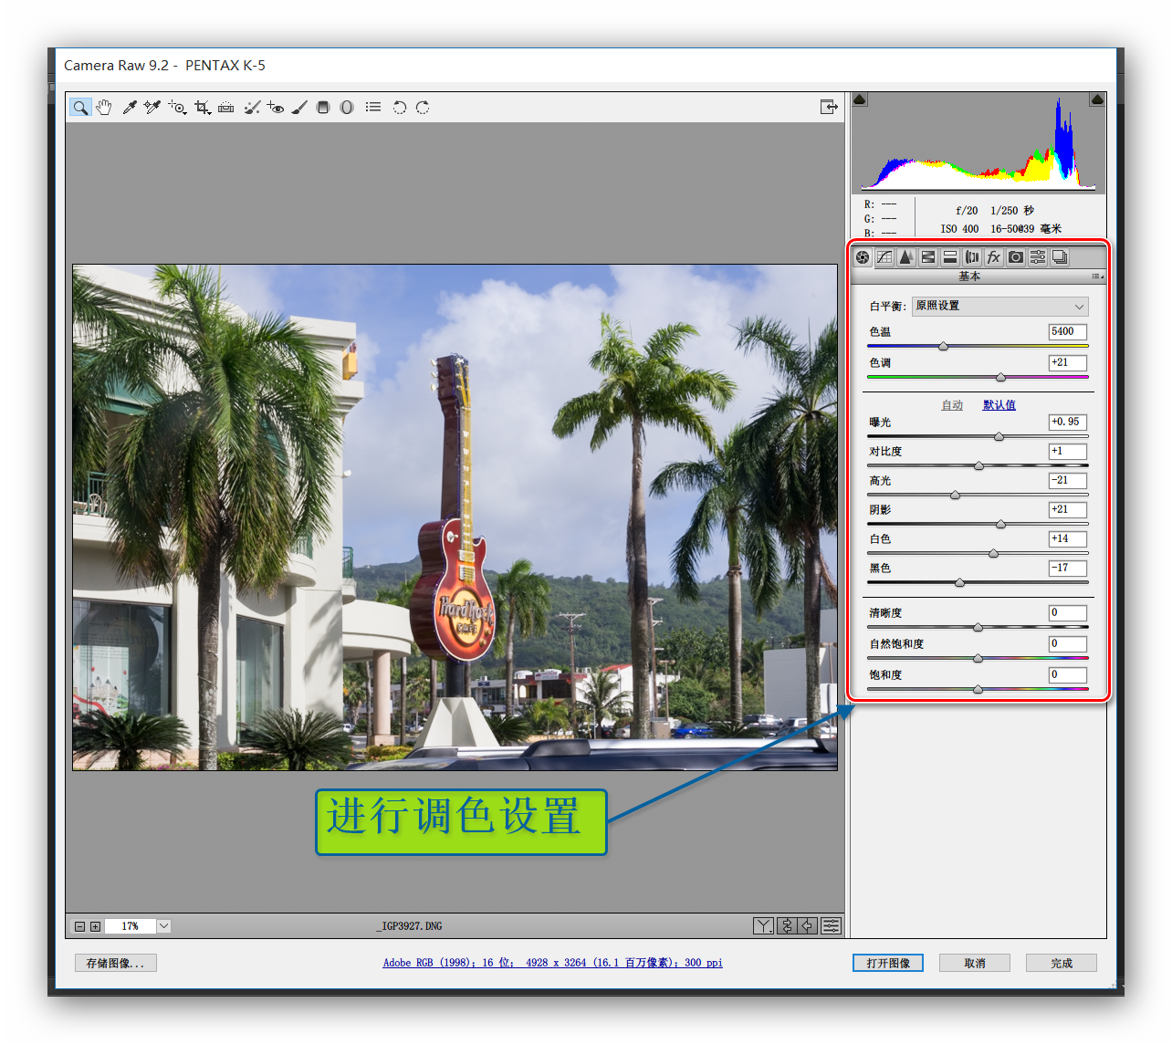This screenshot has height=1044, width=1172.
Task: Select the Hand tool
Action: click(x=103, y=107)
